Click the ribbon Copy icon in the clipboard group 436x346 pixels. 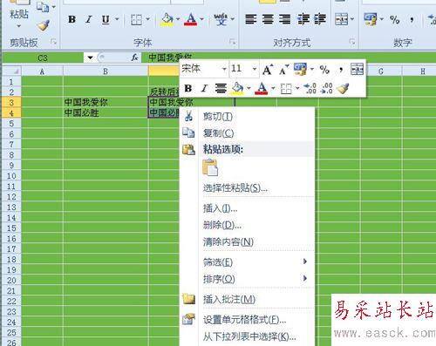point(43,7)
